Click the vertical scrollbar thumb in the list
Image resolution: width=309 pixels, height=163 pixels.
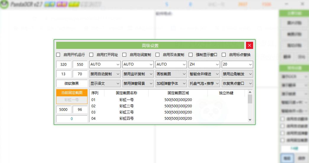tap(250, 99)
